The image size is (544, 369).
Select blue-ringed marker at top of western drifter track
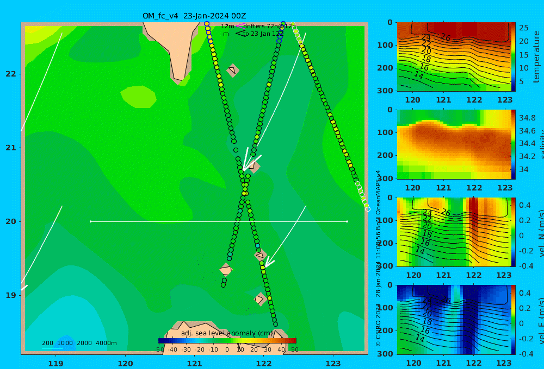coord(207,24)
